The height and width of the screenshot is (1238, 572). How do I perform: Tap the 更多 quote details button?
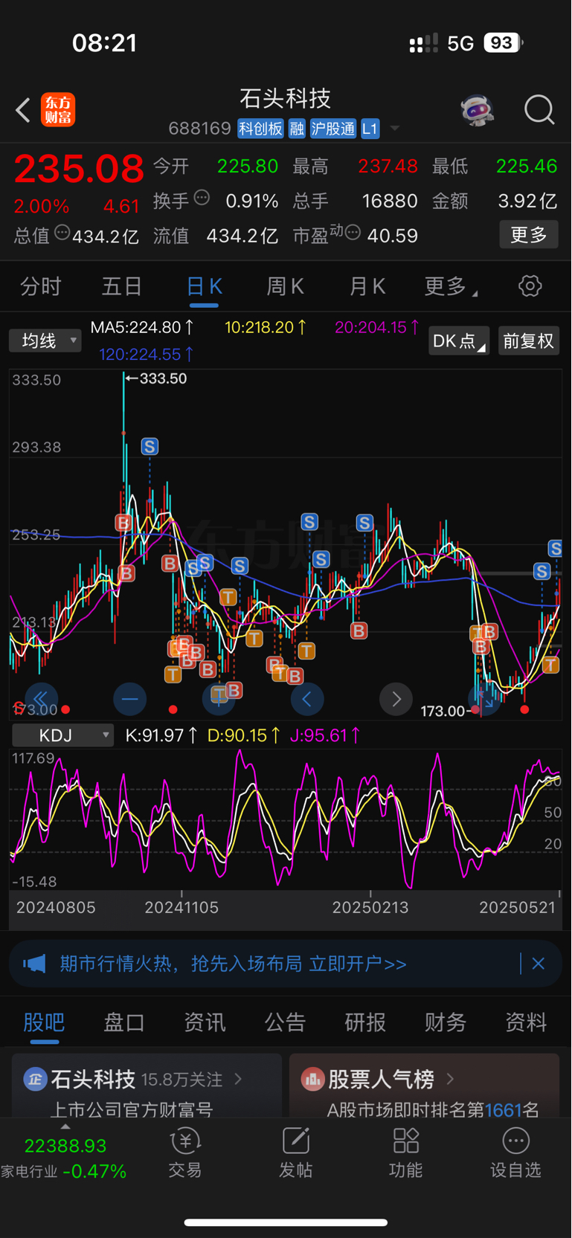(529, 235)
